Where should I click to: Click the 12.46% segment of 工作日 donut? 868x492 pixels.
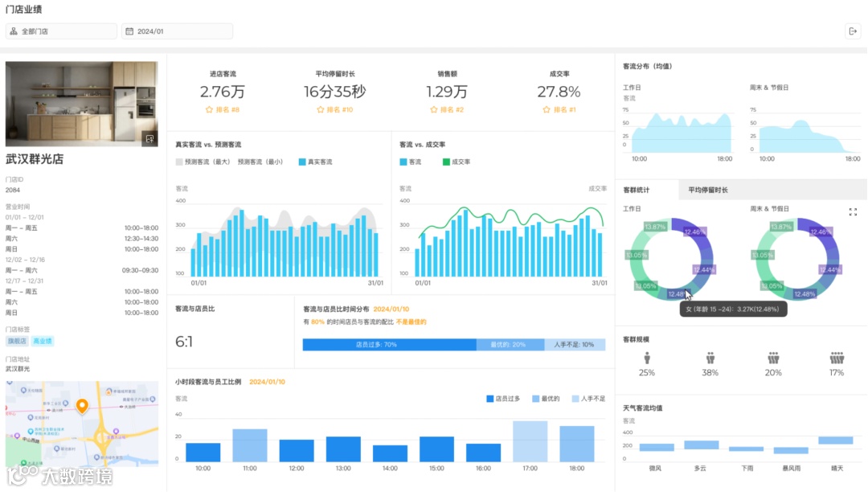[694, 232]
